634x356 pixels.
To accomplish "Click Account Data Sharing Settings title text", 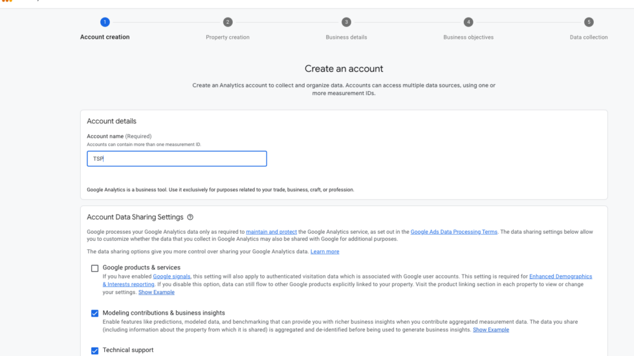I will pos(135,217).
